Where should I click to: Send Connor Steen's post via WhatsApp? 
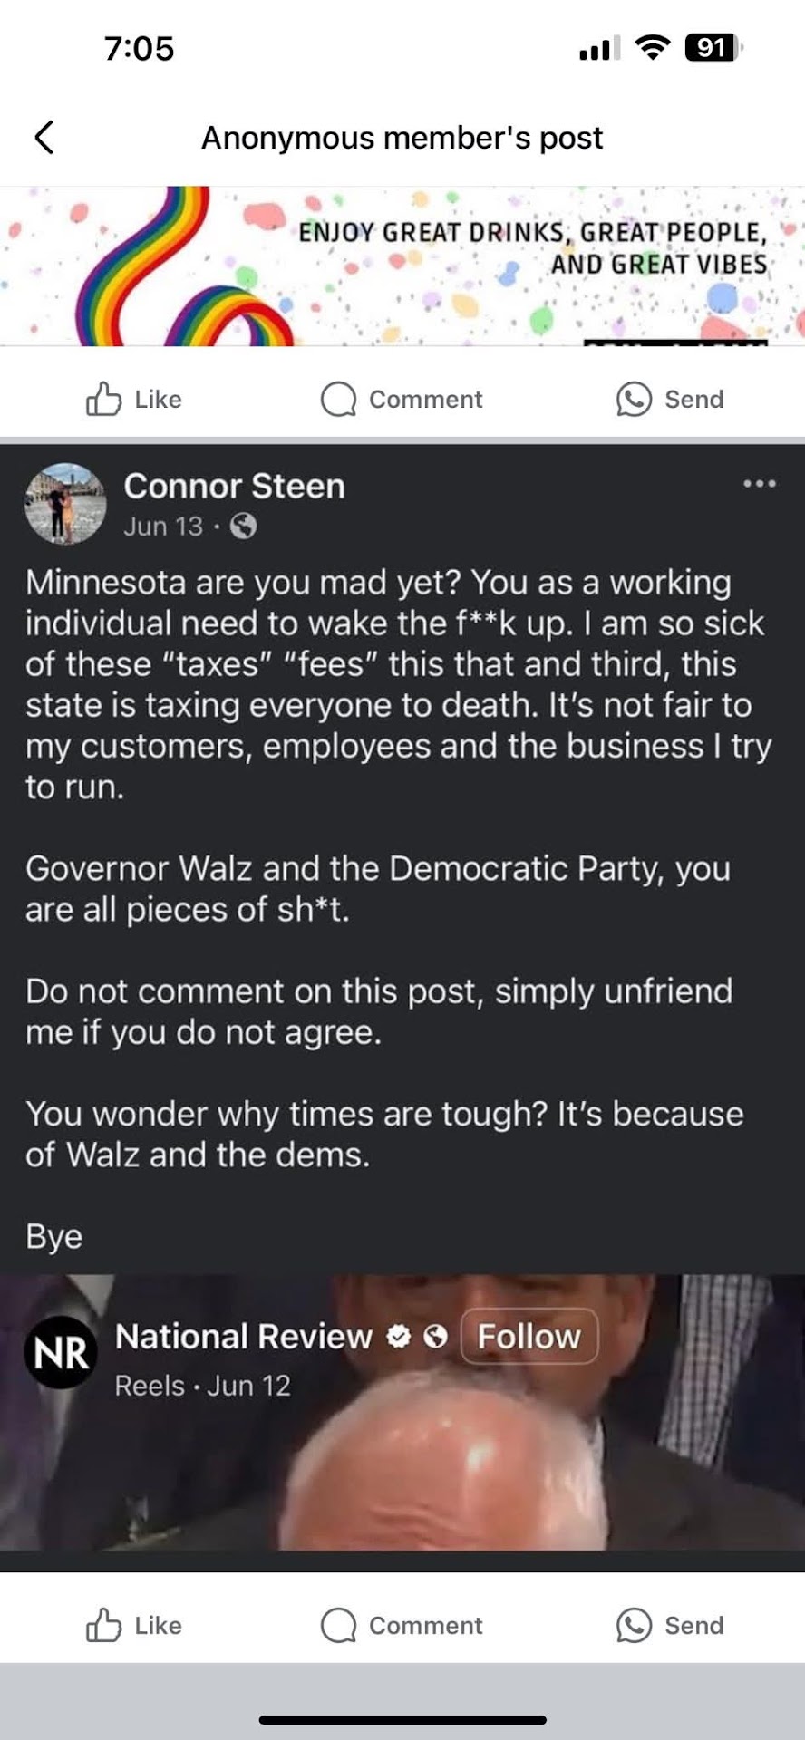point(670,1625)
